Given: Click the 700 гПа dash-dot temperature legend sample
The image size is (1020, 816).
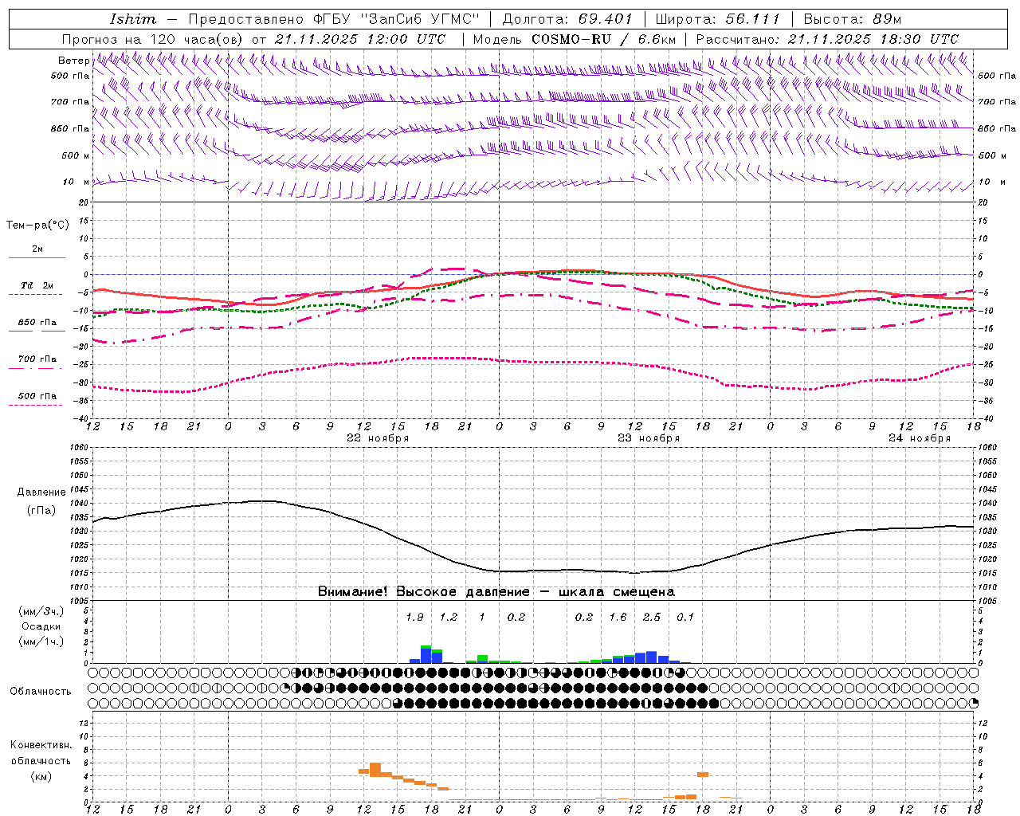Looking at the screenshot, I should (37, 368).
